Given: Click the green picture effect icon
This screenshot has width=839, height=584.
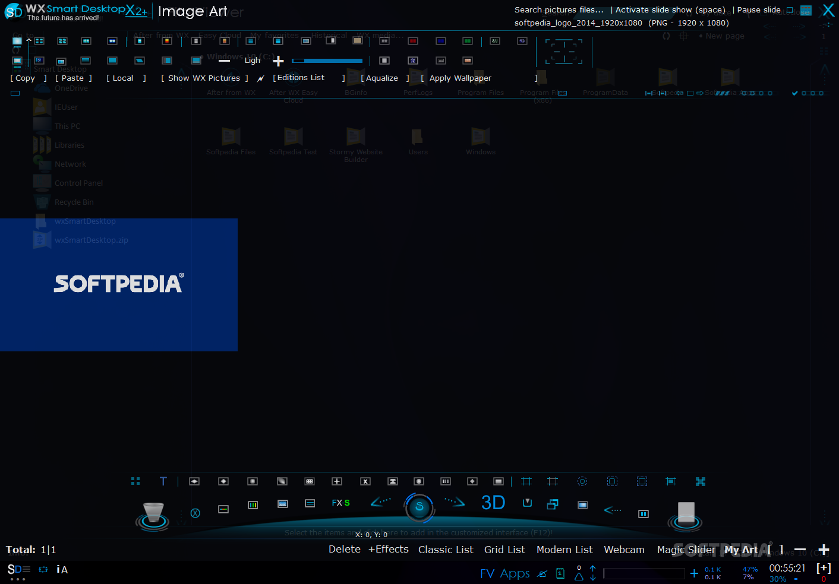Looking at the screenshot, I should pos(468,41).
